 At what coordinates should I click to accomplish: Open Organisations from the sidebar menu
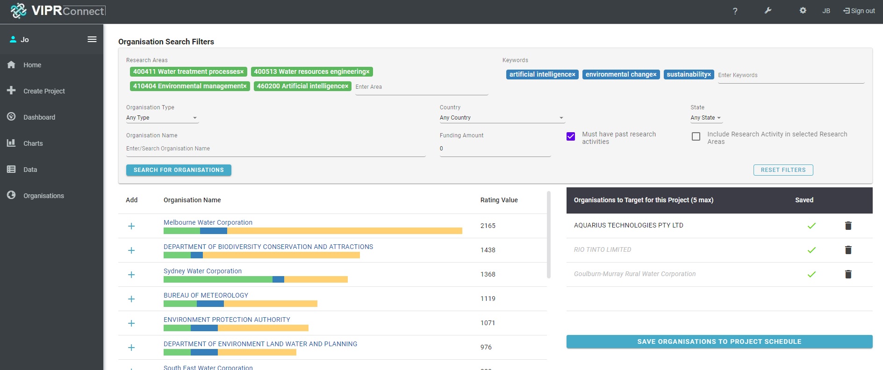click(43, 196)
